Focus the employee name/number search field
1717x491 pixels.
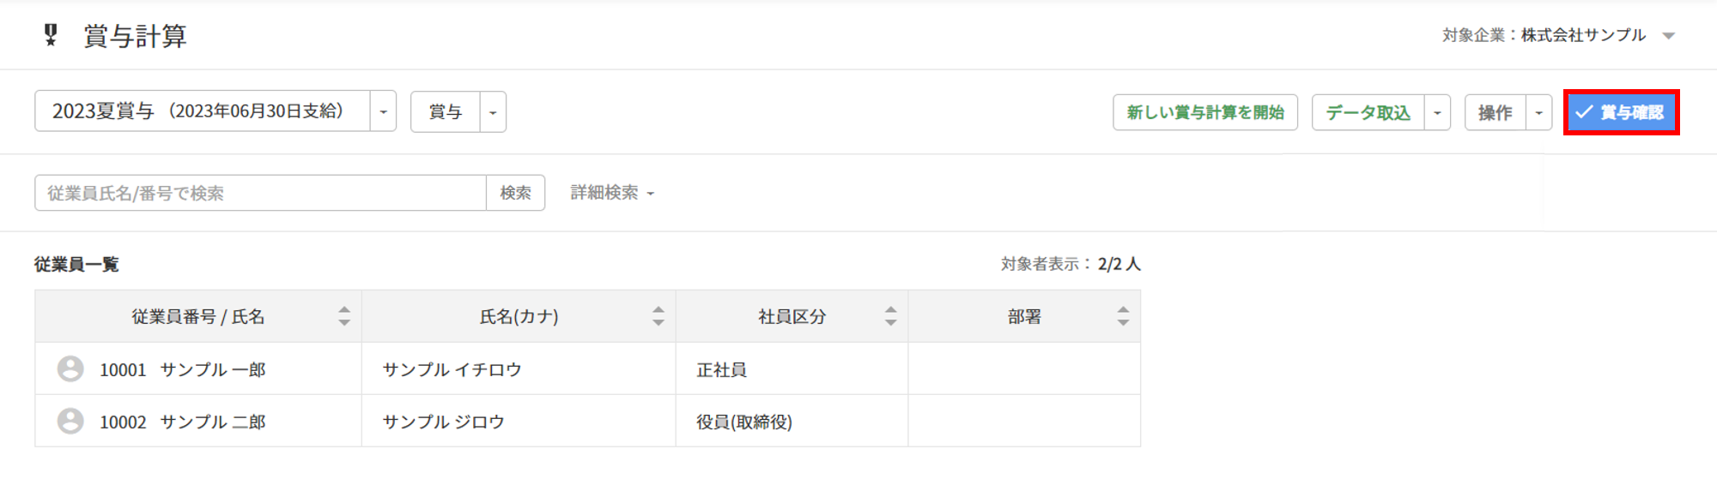[x=261, y=193]
